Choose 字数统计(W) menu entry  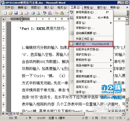click(x=91, y=28)
